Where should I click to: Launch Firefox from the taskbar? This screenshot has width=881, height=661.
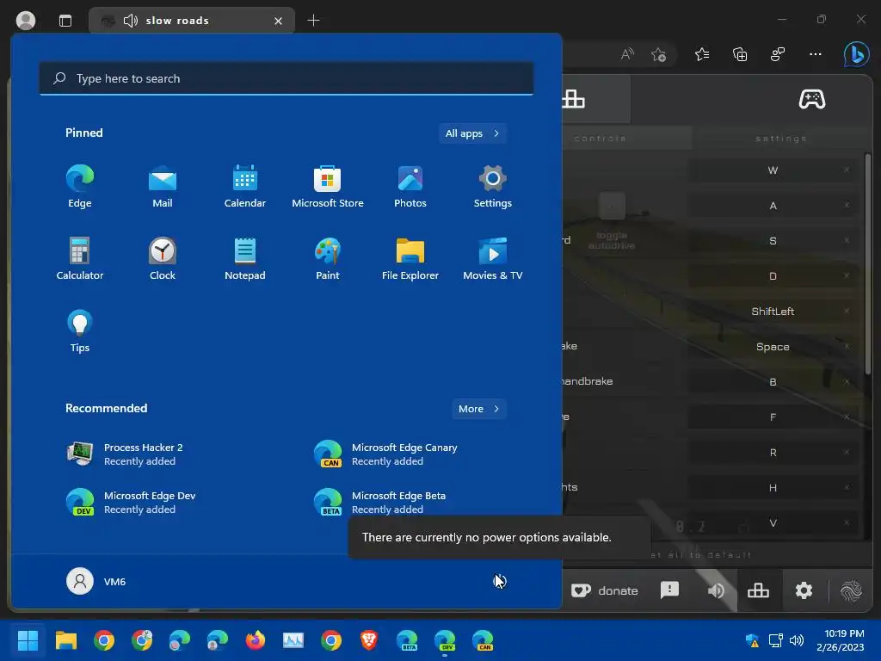pos(255,640)
